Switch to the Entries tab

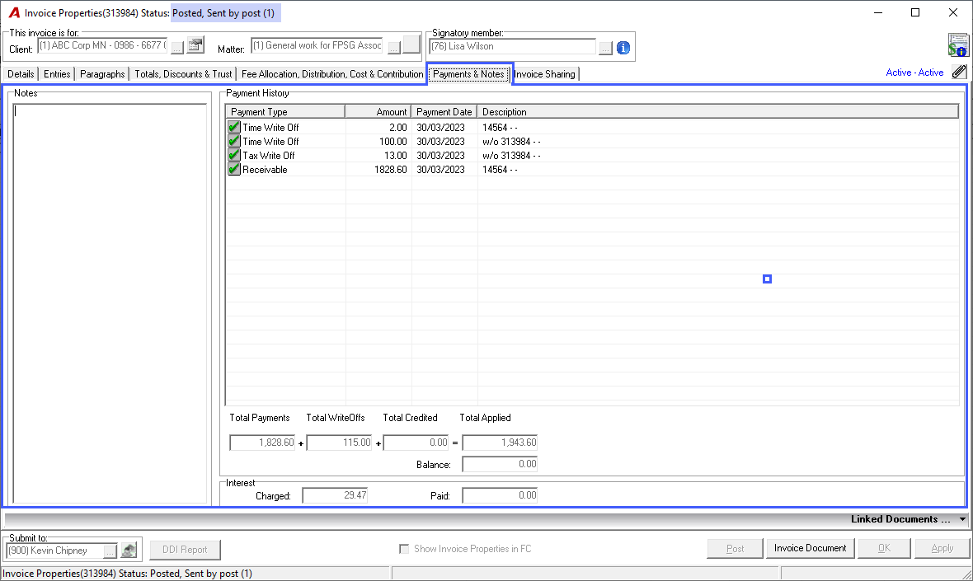coord(57,74)
